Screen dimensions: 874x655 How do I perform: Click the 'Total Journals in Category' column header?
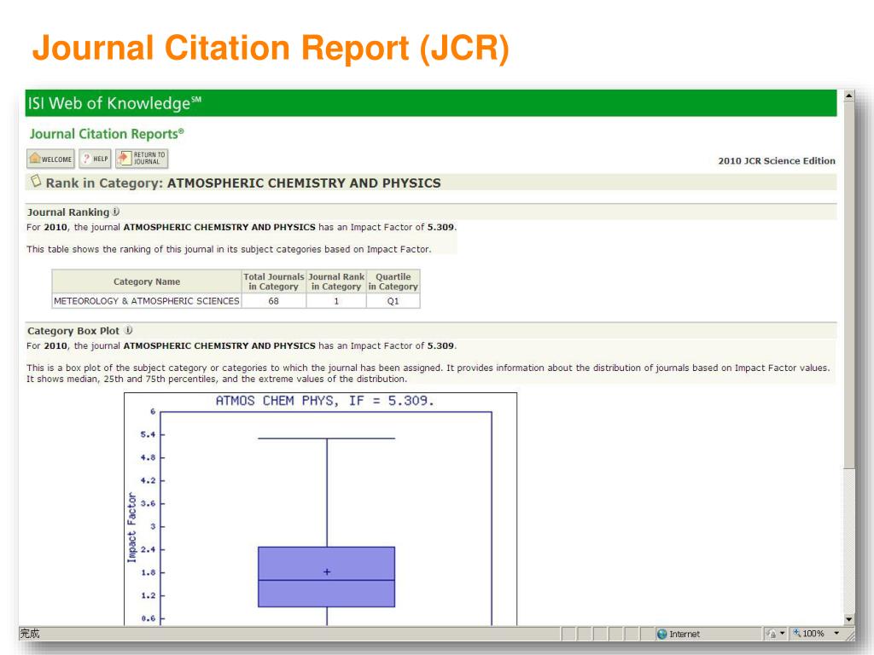274,281
